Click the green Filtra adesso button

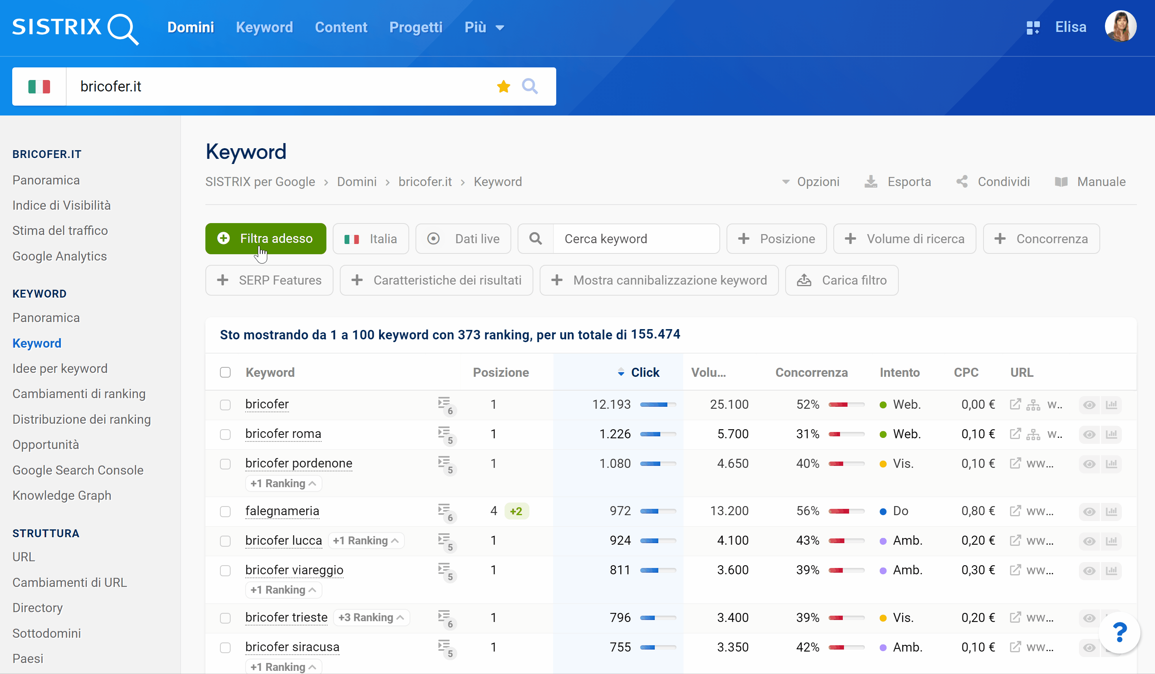[266, 239]
